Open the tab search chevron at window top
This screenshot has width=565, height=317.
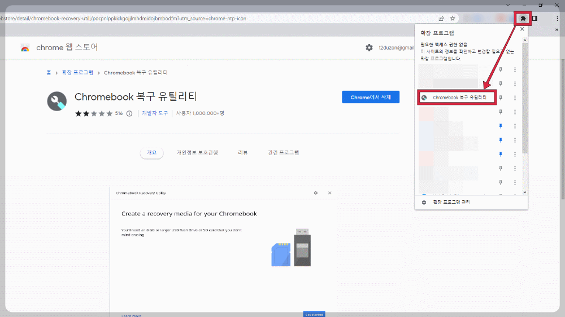[508, 5]
